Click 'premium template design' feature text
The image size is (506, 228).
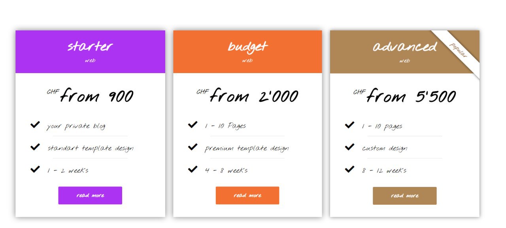pos(247,149)
